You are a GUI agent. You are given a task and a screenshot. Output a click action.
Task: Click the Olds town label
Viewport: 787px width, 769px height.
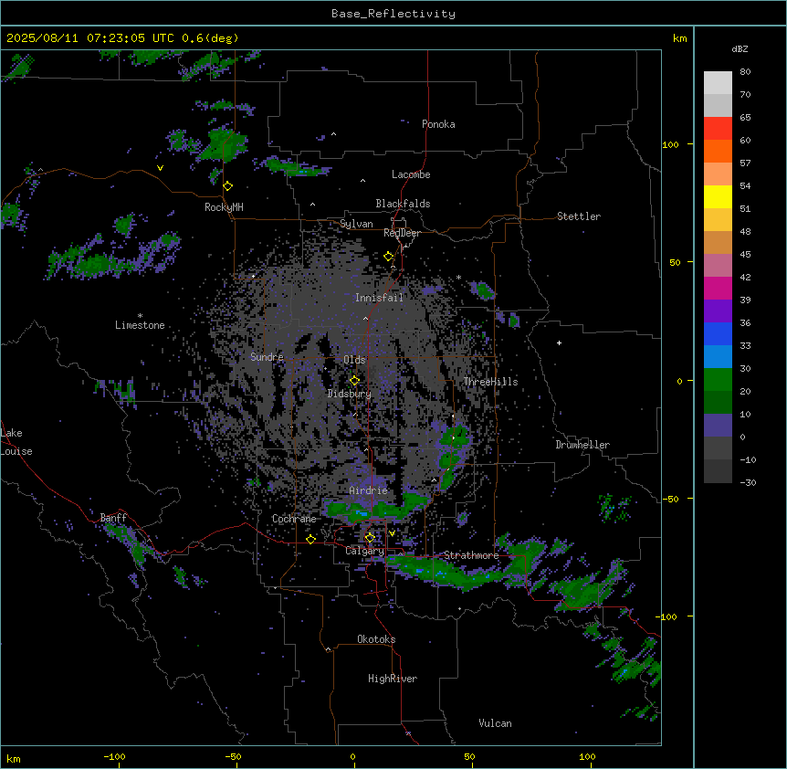click(x=354, y=360)
